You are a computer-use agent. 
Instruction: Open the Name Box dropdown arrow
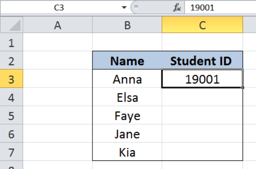124,7
